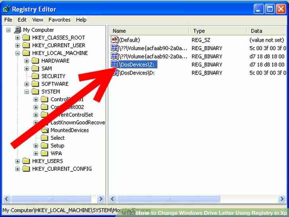Click HKEY_CLASSES_ROOT folder icon
Screen dimensions: 289x217
click(26, 38)
